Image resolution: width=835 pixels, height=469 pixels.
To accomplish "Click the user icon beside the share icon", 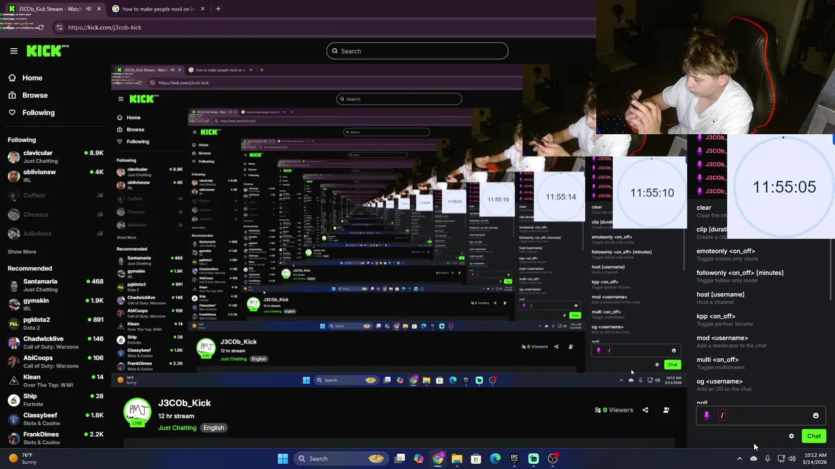I will [x=666, y=410].
